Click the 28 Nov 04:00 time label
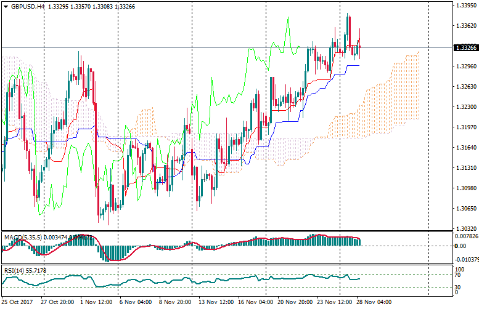This screenshot has width=479, height=309. [x=374, y=303]
